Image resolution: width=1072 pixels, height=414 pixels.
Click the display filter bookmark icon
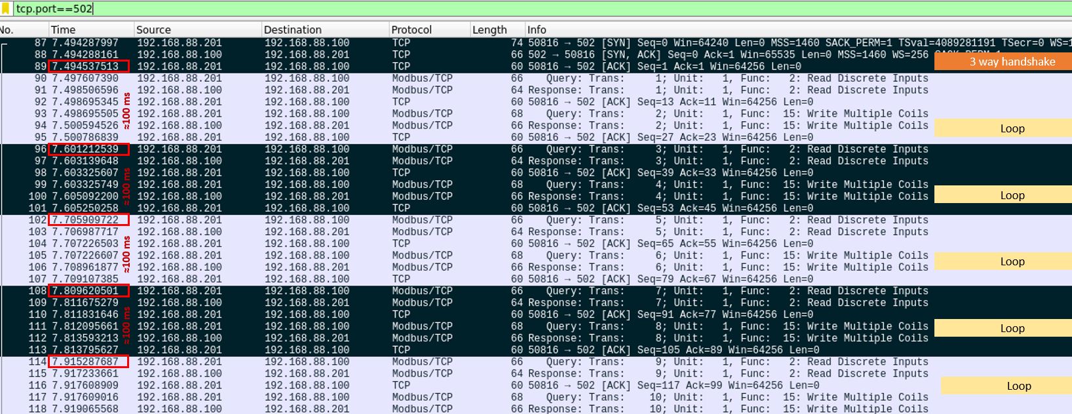(x=6, y=9)
